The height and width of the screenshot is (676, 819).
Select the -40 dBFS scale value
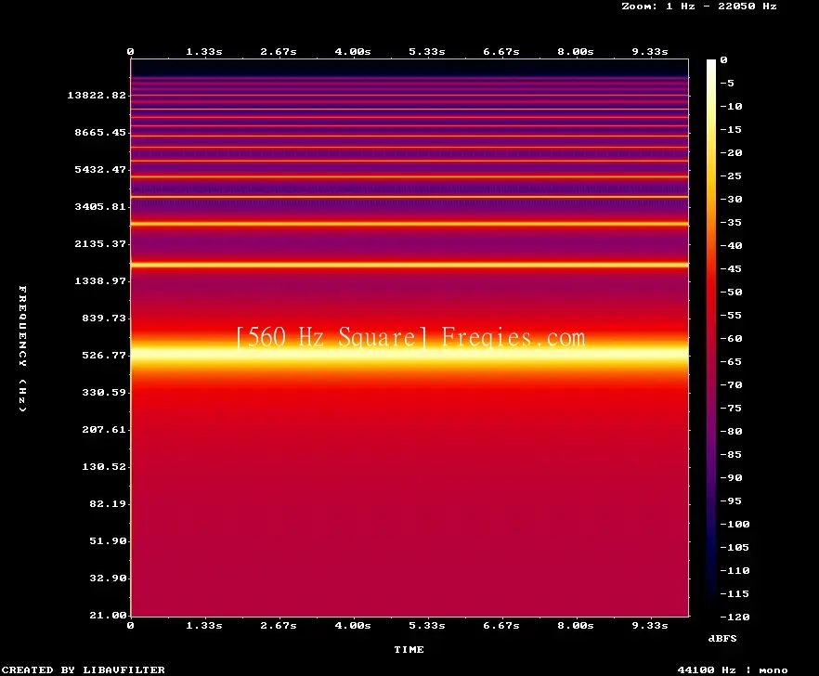pos(731,245)
